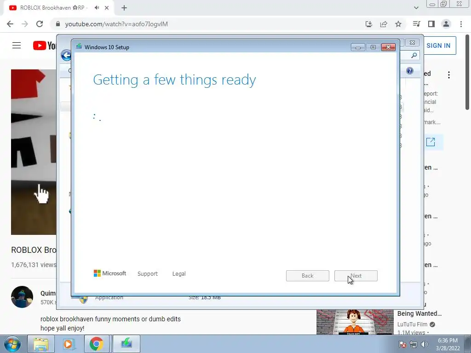
Task: Open the Legal link in Setup
Action: click(179, 274)
